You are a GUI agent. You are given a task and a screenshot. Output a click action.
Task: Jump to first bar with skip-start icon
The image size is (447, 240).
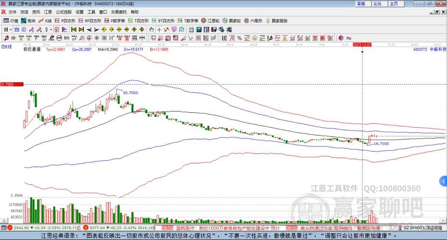74,30
